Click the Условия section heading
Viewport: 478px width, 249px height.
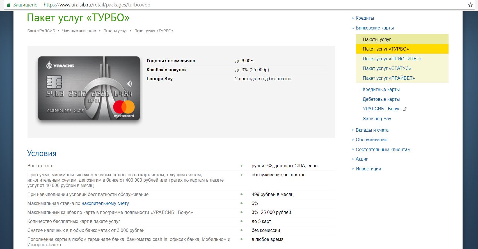[42, 153]
